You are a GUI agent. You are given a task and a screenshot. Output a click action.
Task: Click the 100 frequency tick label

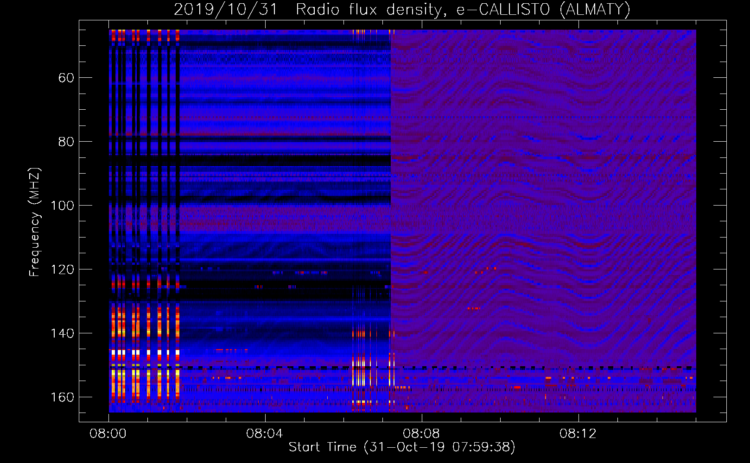tap(62, 206)
